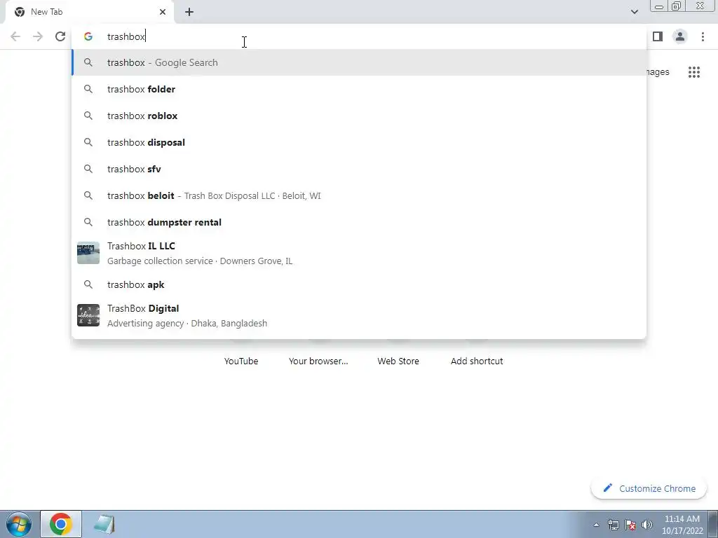
Task: Choose 'trashbox dumpster rental' suggestion
Action: tap(359, 222)
